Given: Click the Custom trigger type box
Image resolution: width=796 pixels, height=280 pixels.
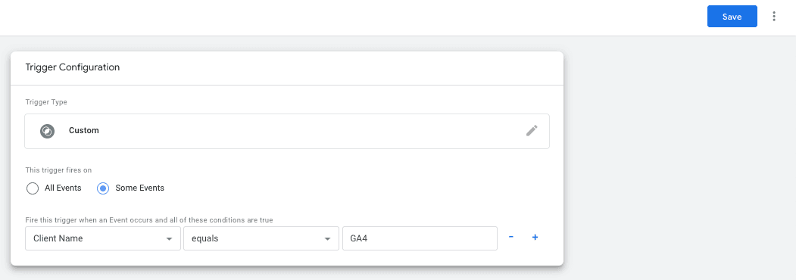Looking at the screenshot, I should tap(287, 131).
